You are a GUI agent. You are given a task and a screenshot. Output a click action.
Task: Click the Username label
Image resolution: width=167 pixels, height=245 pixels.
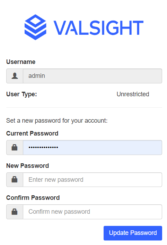(x=21, y=62)
